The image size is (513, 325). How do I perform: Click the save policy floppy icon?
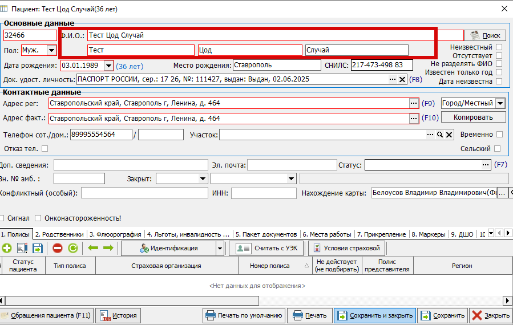38,248
